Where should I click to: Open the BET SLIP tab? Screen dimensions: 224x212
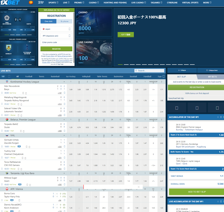click(x=181, y=77)
